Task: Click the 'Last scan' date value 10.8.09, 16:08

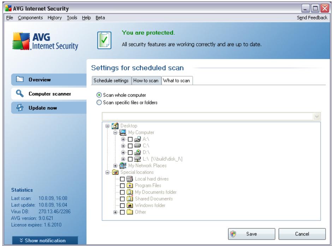Action: pos(53,198)
